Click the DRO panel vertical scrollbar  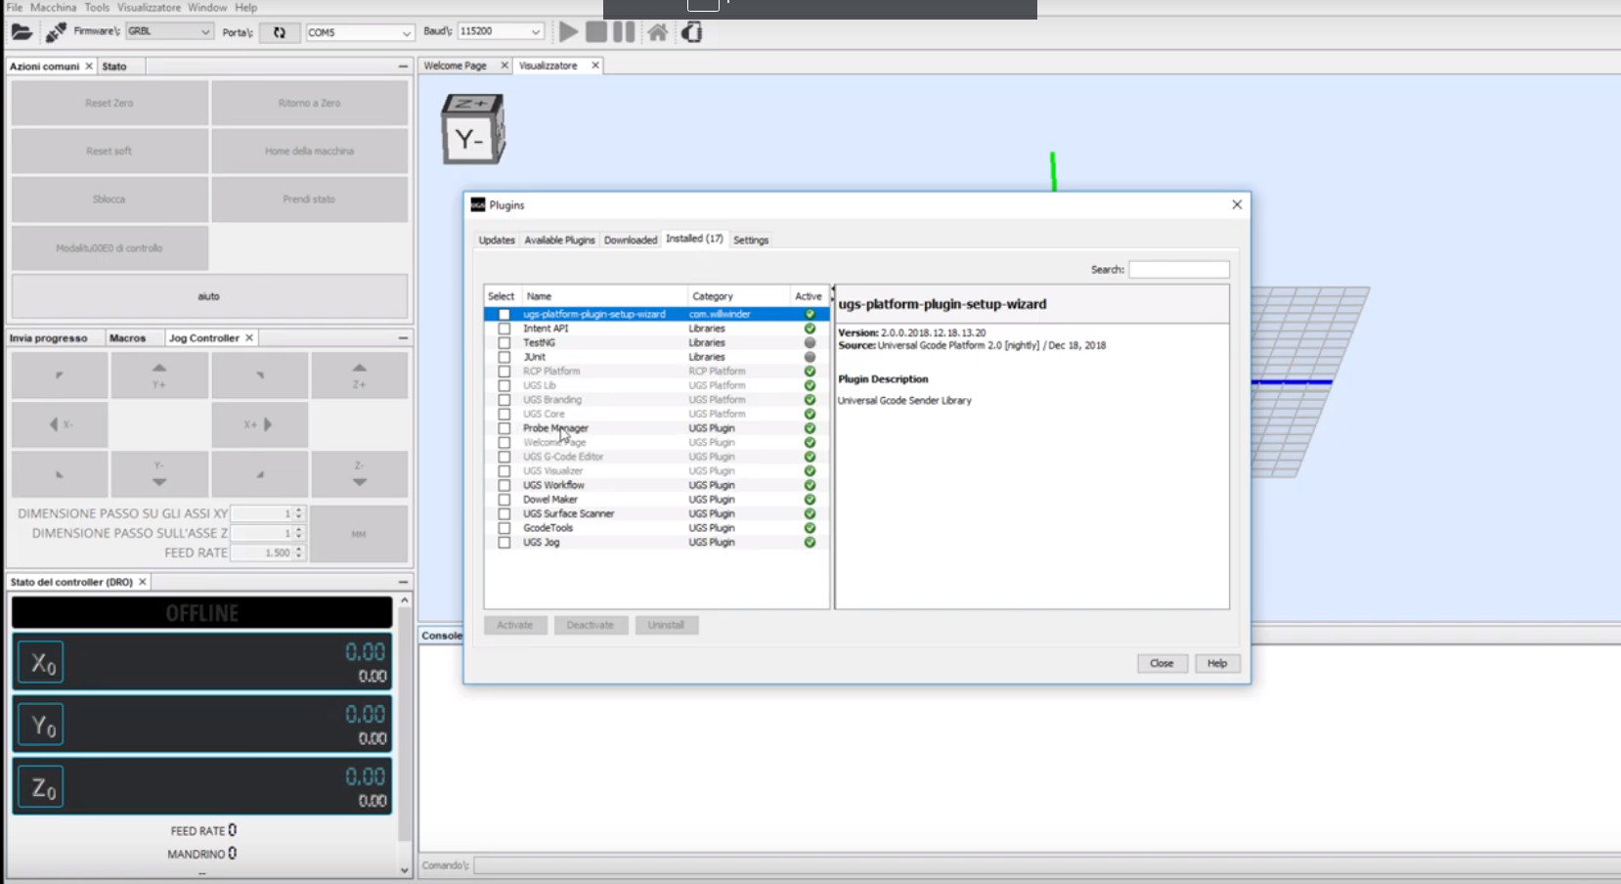click(x=405, y=724)
